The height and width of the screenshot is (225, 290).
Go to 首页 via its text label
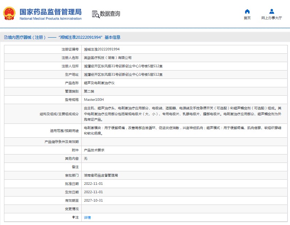[x=247, y=18]
